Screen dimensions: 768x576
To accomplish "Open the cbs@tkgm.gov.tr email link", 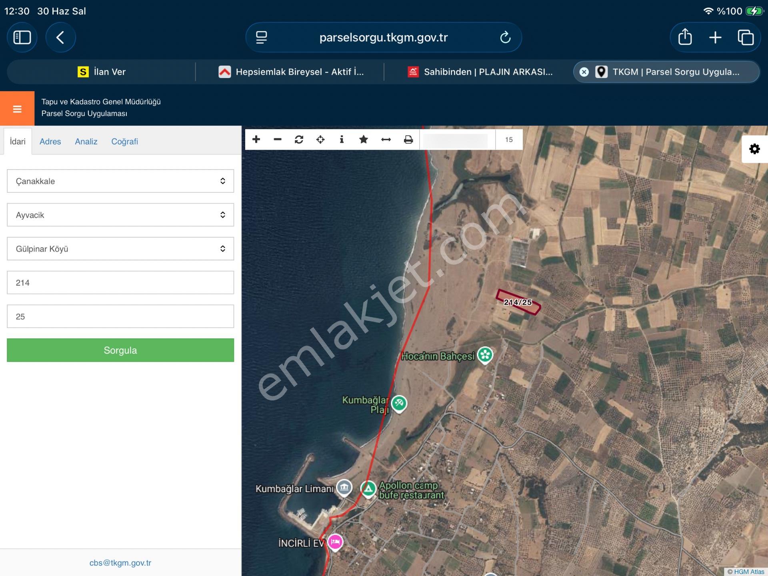I will (x=120, y=563).
